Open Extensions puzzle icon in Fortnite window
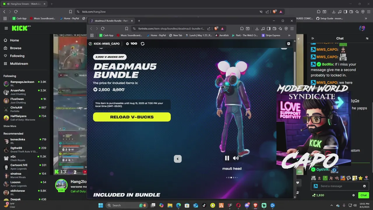Screen dimensions: 373x210 [242, 29]
